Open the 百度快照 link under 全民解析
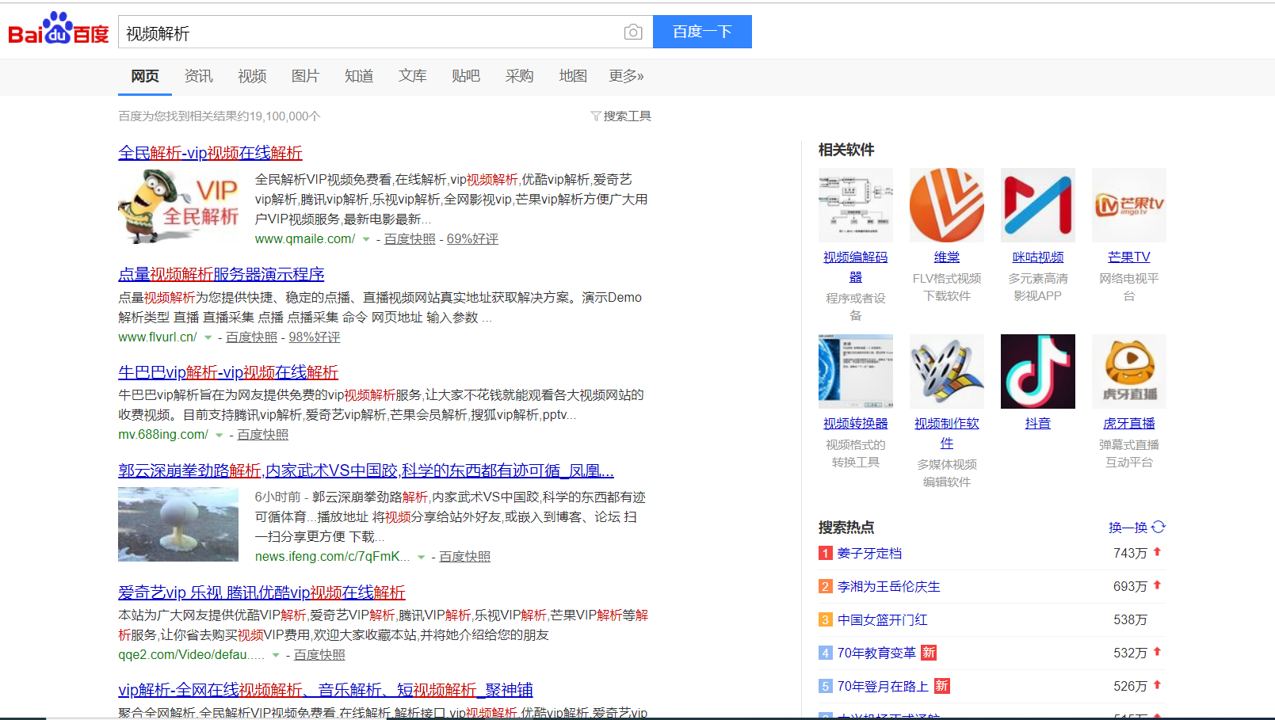The image size is (1275, 720). click(x=409, y=238)
